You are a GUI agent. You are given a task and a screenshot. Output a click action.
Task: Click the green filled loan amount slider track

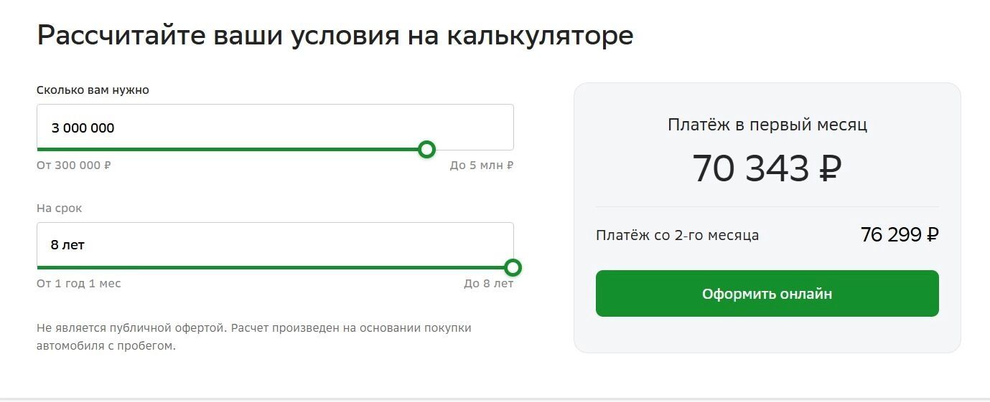[230, 149]
